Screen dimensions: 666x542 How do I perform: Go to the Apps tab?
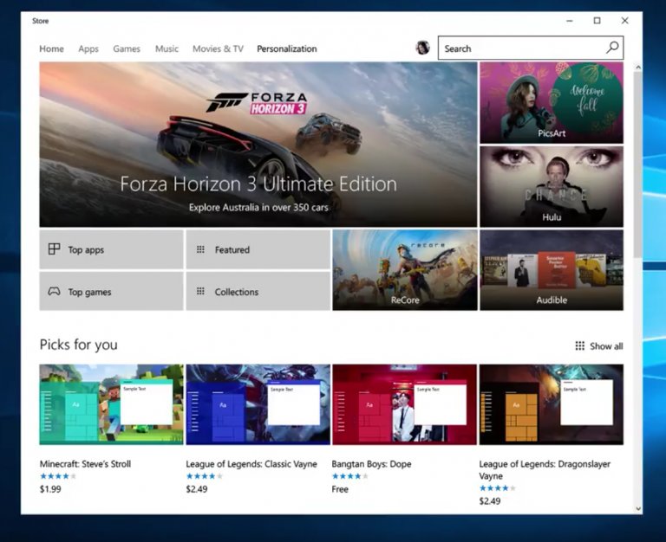(x=88, y=49)
